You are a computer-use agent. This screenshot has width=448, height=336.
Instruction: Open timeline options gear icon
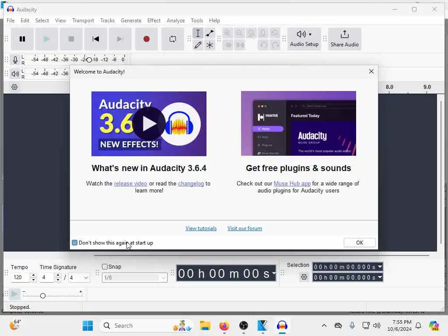(14, 87)
